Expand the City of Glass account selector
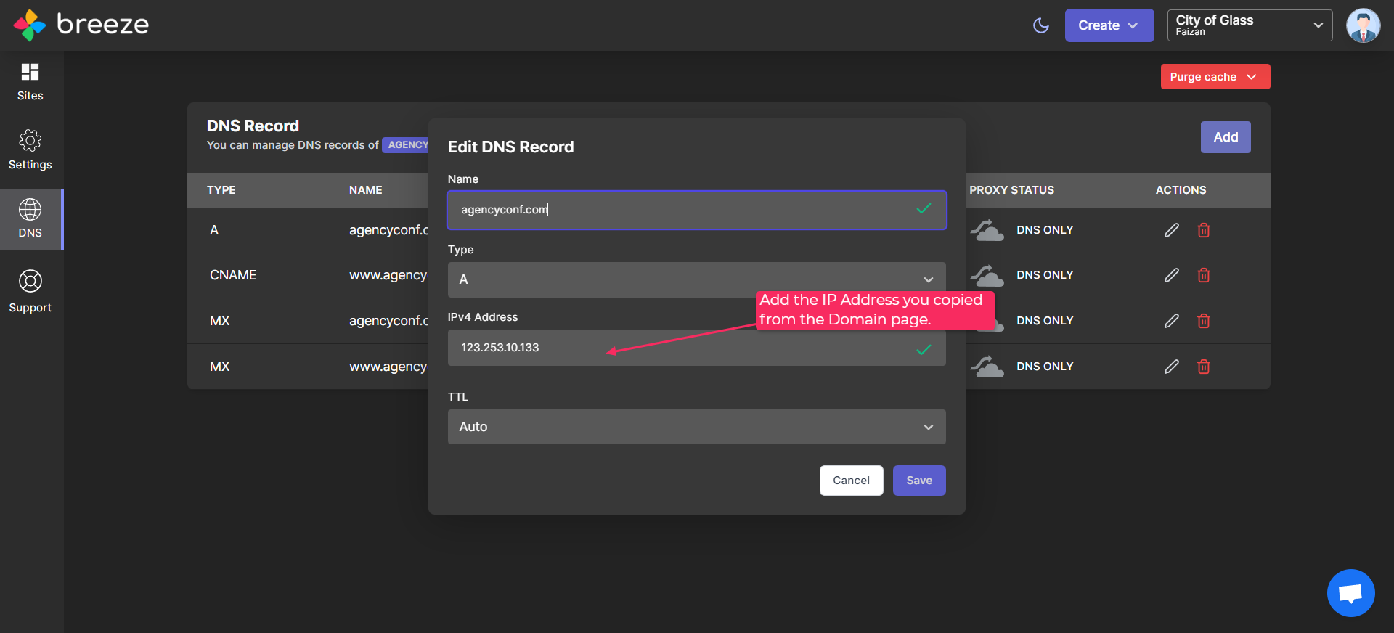 1250,25
